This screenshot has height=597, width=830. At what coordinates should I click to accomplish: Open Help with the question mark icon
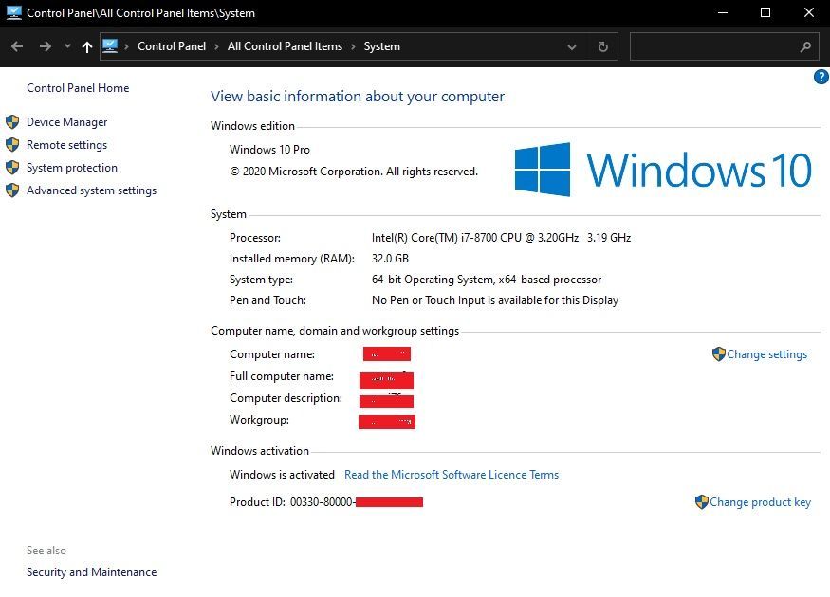point(821,77)
